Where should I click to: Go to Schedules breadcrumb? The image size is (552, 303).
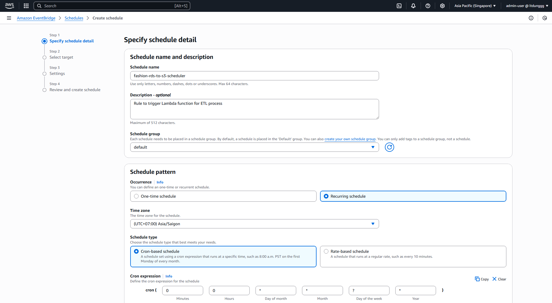74,18
